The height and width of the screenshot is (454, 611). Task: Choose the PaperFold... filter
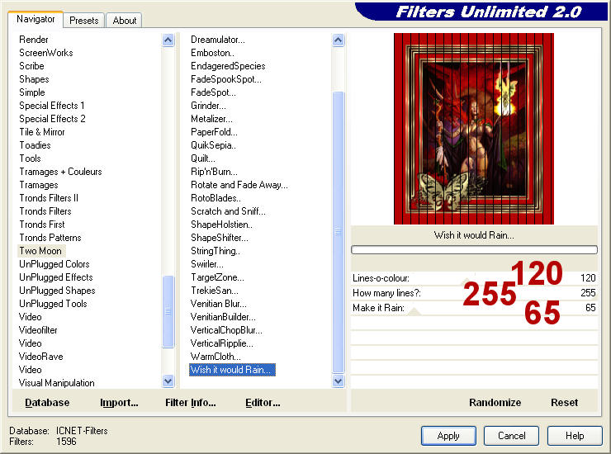(214, 132)
